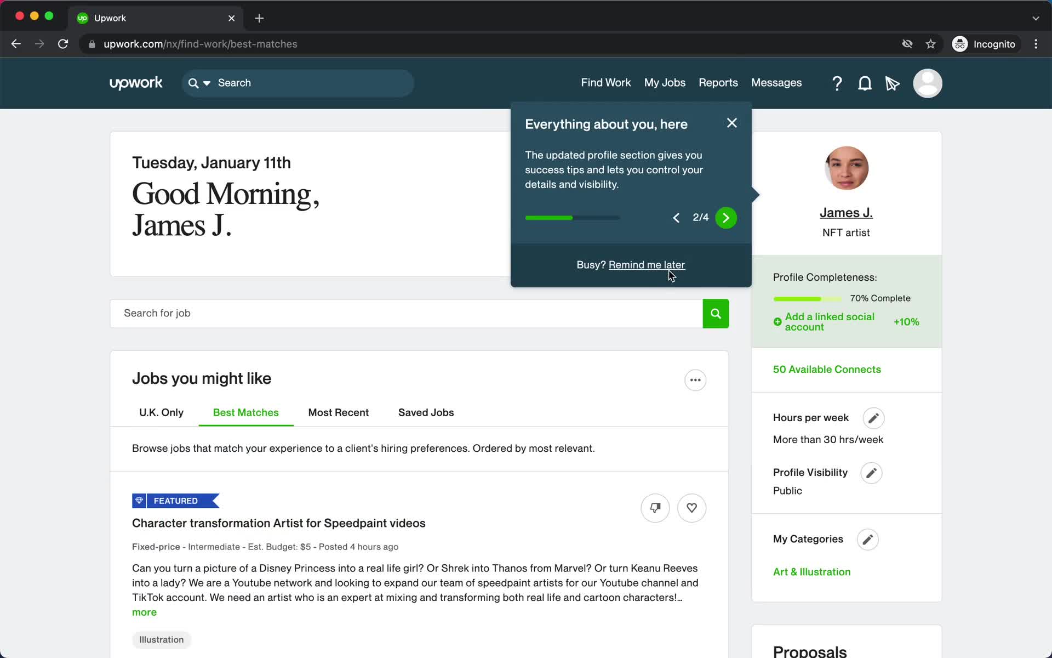Expand the job listing overflow menu

(695, 379)
